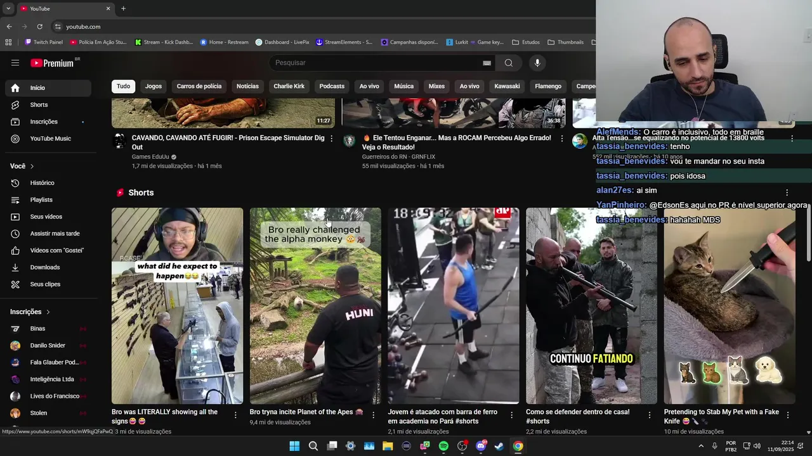Open the StreamElements bookmark
This screenshot has height=456, width=812.
pyautogui.click(x=344, y=42)
